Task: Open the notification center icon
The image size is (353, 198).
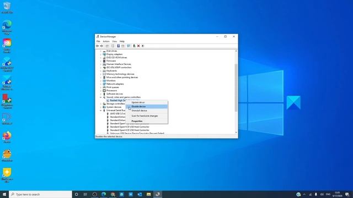Action: coord(347,194)
